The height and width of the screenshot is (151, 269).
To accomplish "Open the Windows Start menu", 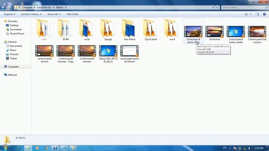I will click(x=5, y=148).
